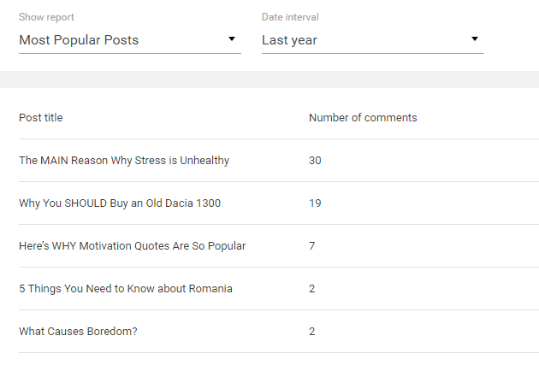Open Why You SHOULD Buy an Old Dacia 1300
The width and height of the screenshot is (539, 365).
[120, 203]
